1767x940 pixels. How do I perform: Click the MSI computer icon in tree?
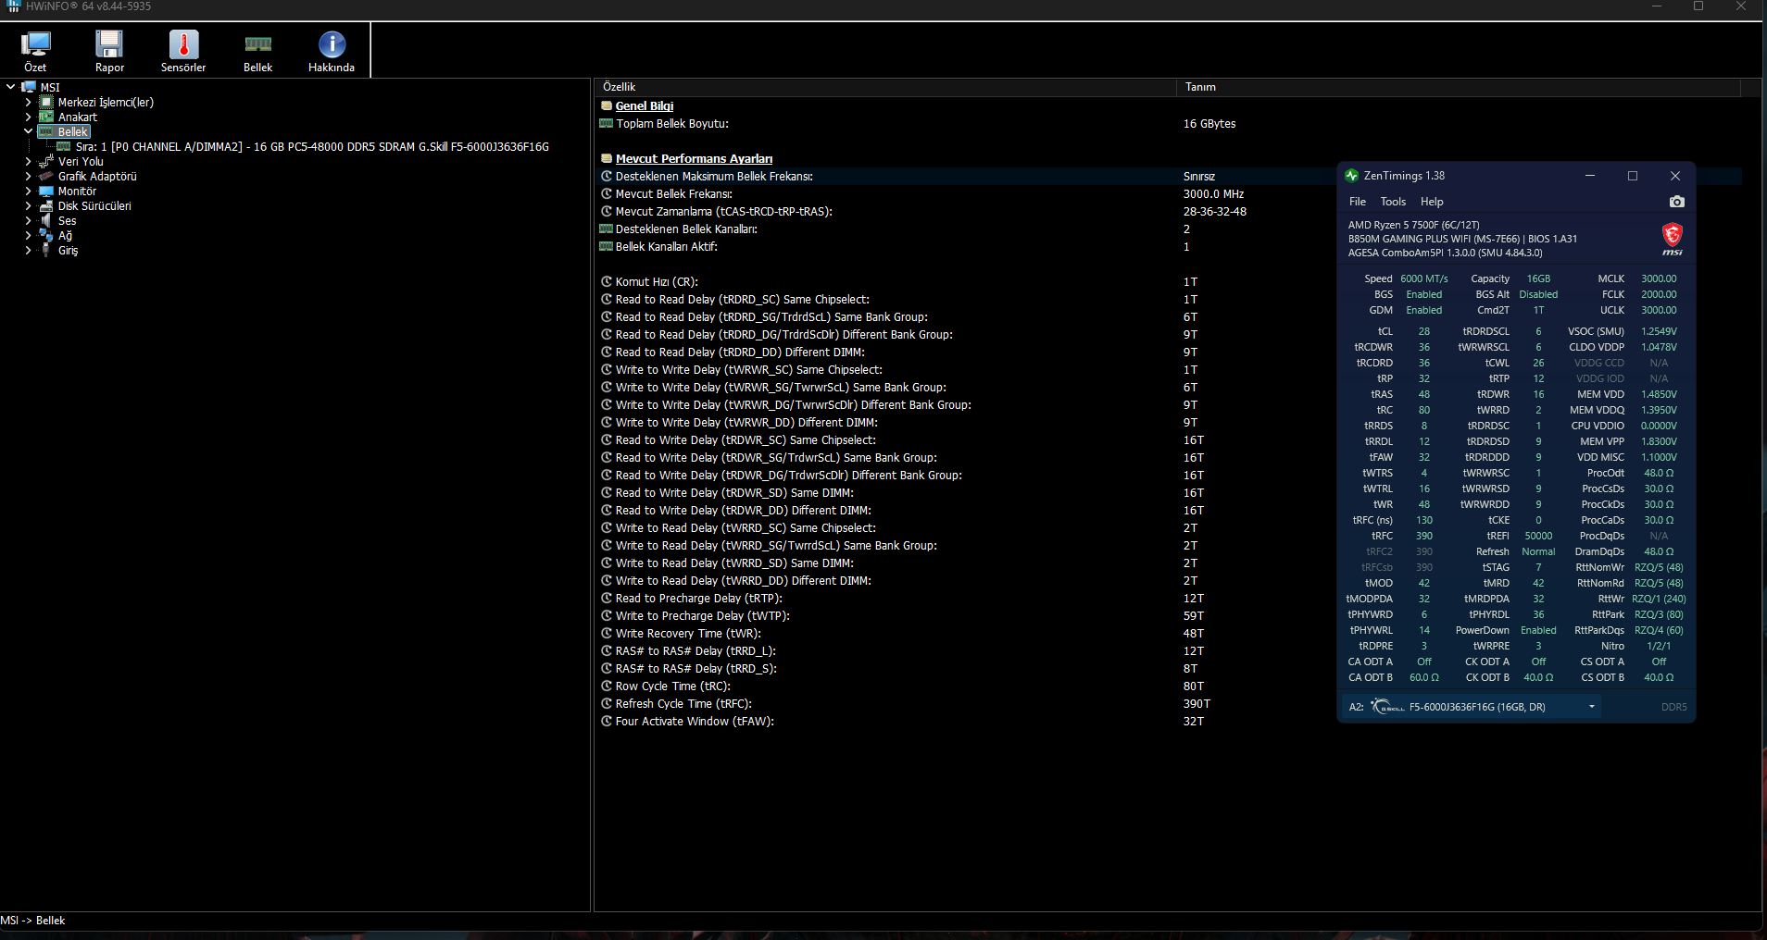click(x=29, y=87)
